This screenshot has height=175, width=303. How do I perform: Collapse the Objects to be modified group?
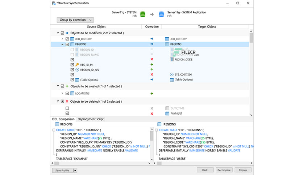tap(58, 33)
